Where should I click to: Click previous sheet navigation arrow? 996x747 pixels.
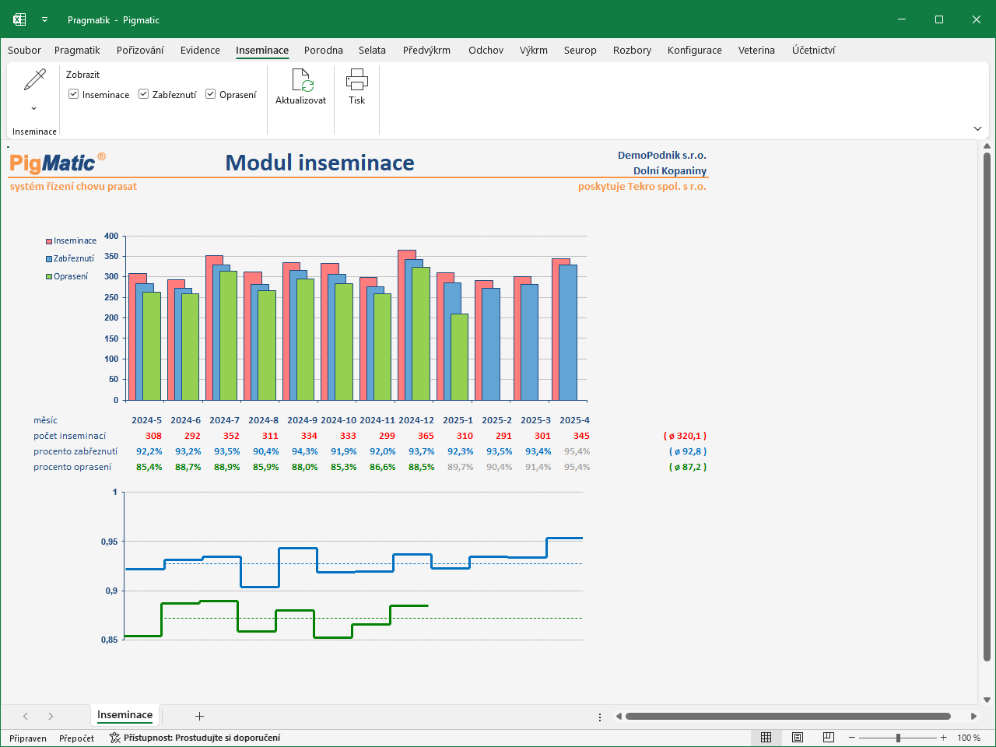click(26, 716)
